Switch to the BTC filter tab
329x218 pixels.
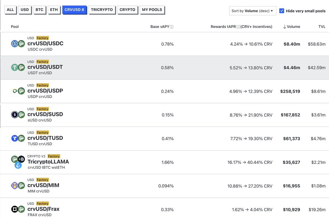39,10
